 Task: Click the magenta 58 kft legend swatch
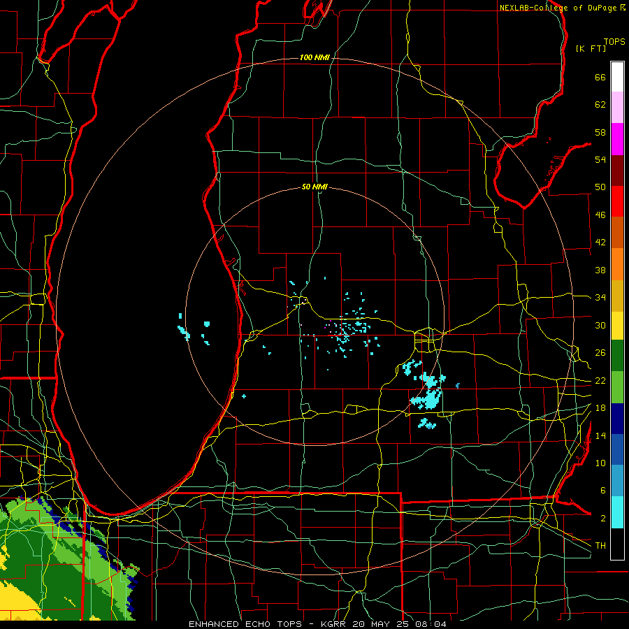pyautogui.click(x=617, y=139)
